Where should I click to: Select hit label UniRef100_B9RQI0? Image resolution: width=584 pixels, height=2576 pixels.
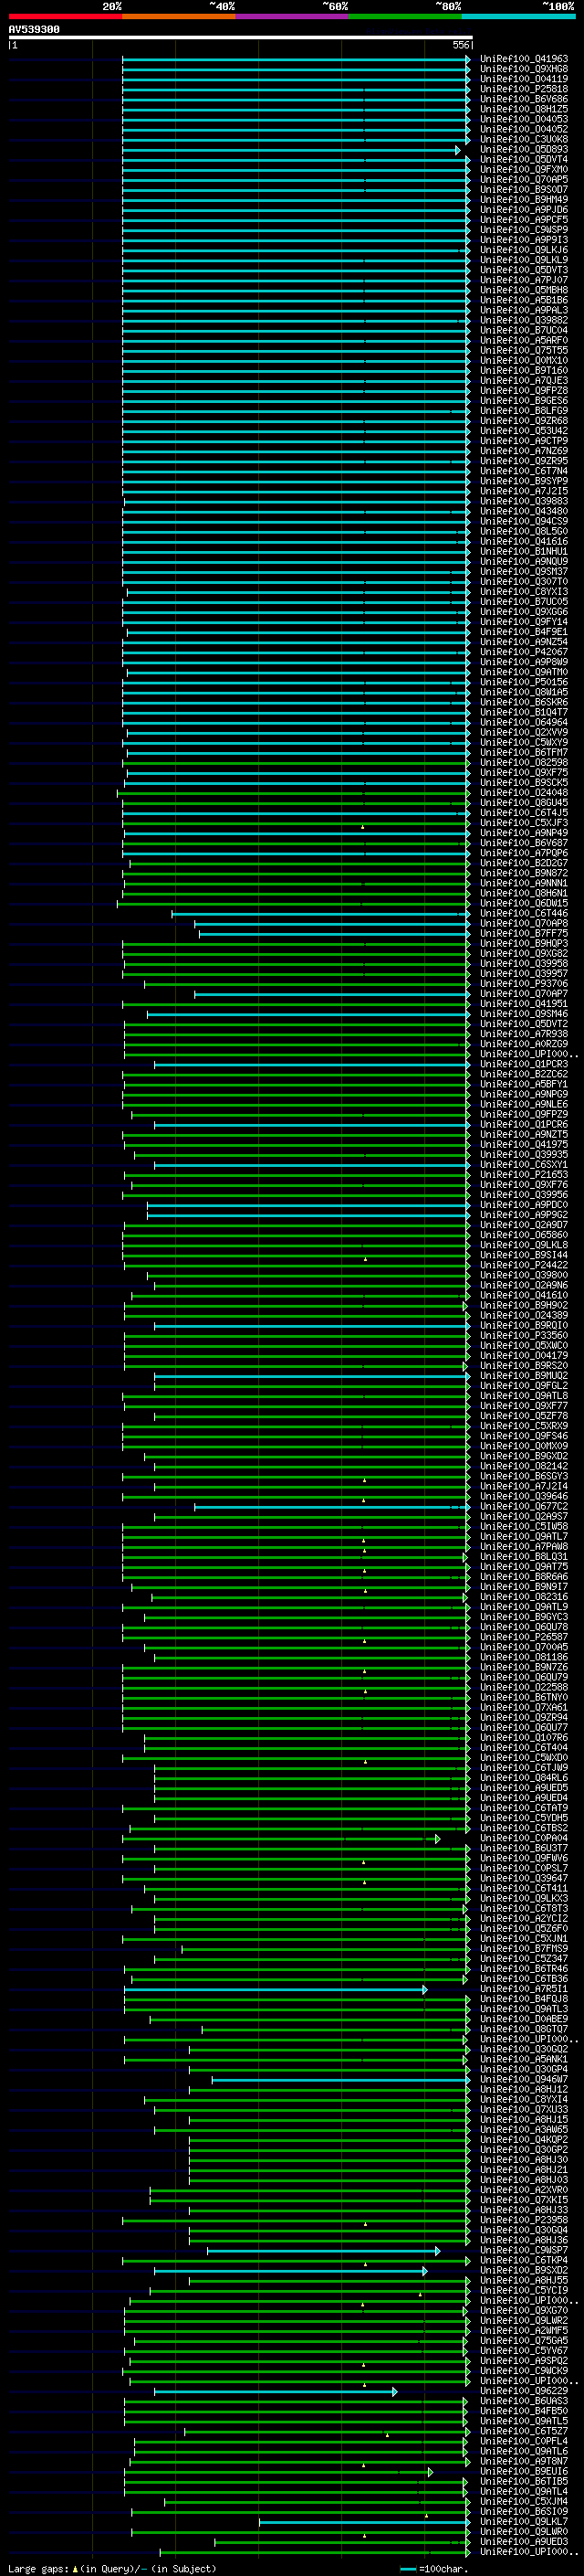pos(524,1325)
